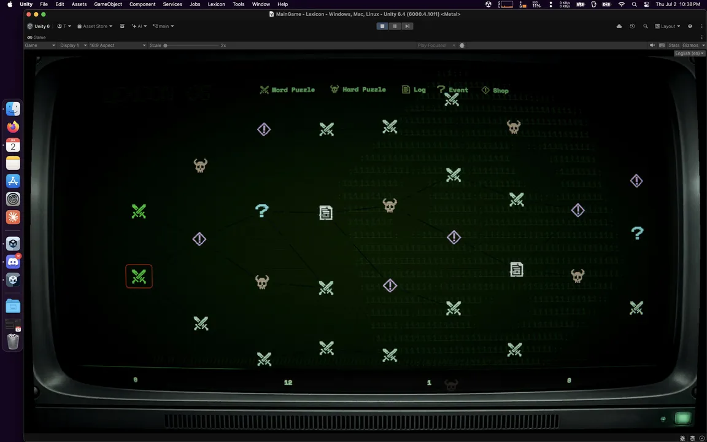
Task: Click the Log legend document icon
Action: [x=406, y=89]
